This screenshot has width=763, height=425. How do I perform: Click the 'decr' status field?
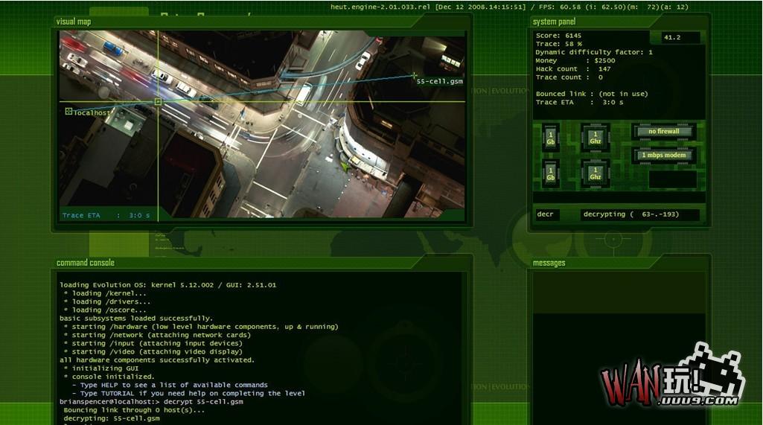tap(547, 214)
